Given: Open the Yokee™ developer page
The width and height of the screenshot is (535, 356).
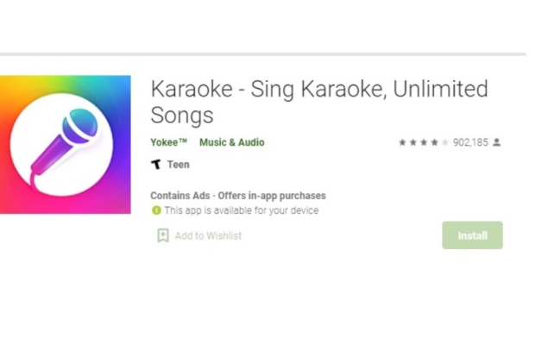Looking at the screenshot, I should tap(167, 142).
